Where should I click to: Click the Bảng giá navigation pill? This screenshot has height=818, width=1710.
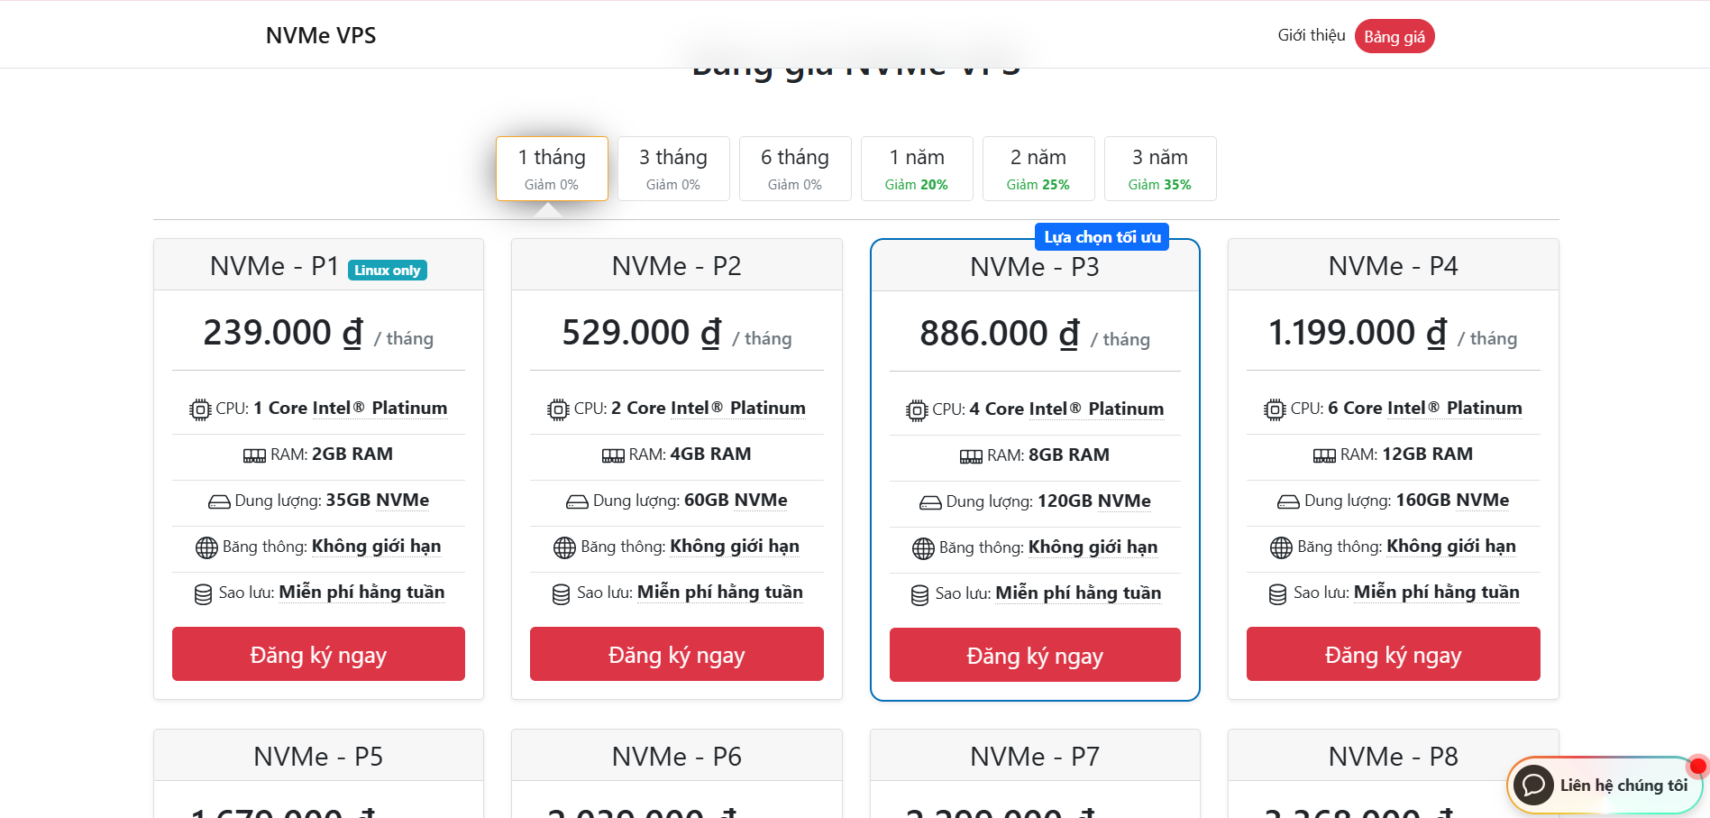pos(1394,37)
